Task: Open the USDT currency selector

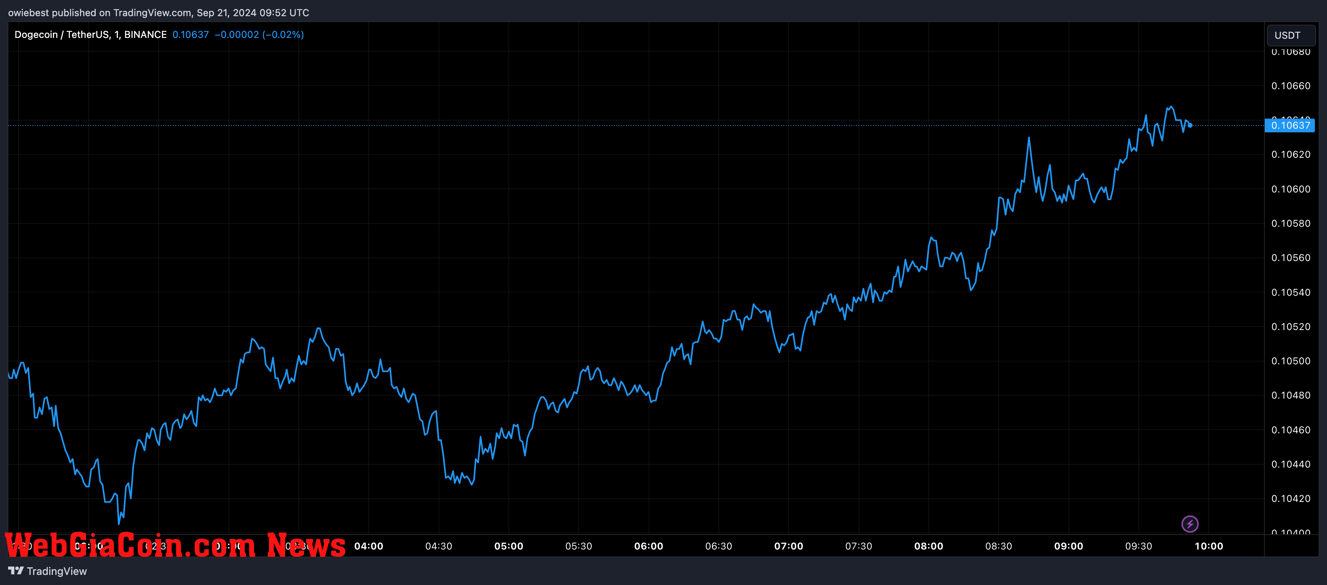Action: pyautogui.click(x=1290, y=35)
